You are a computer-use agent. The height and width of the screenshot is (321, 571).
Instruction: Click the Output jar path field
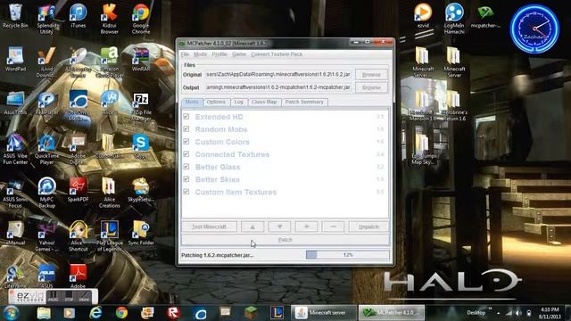tap(278, 87)
